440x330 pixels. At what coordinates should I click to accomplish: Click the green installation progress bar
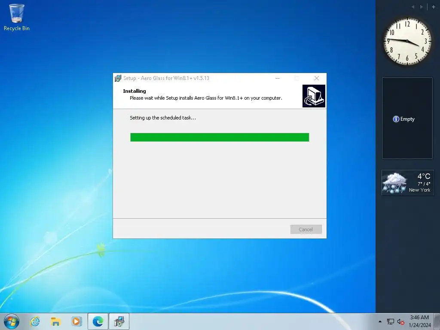[220, 137]
